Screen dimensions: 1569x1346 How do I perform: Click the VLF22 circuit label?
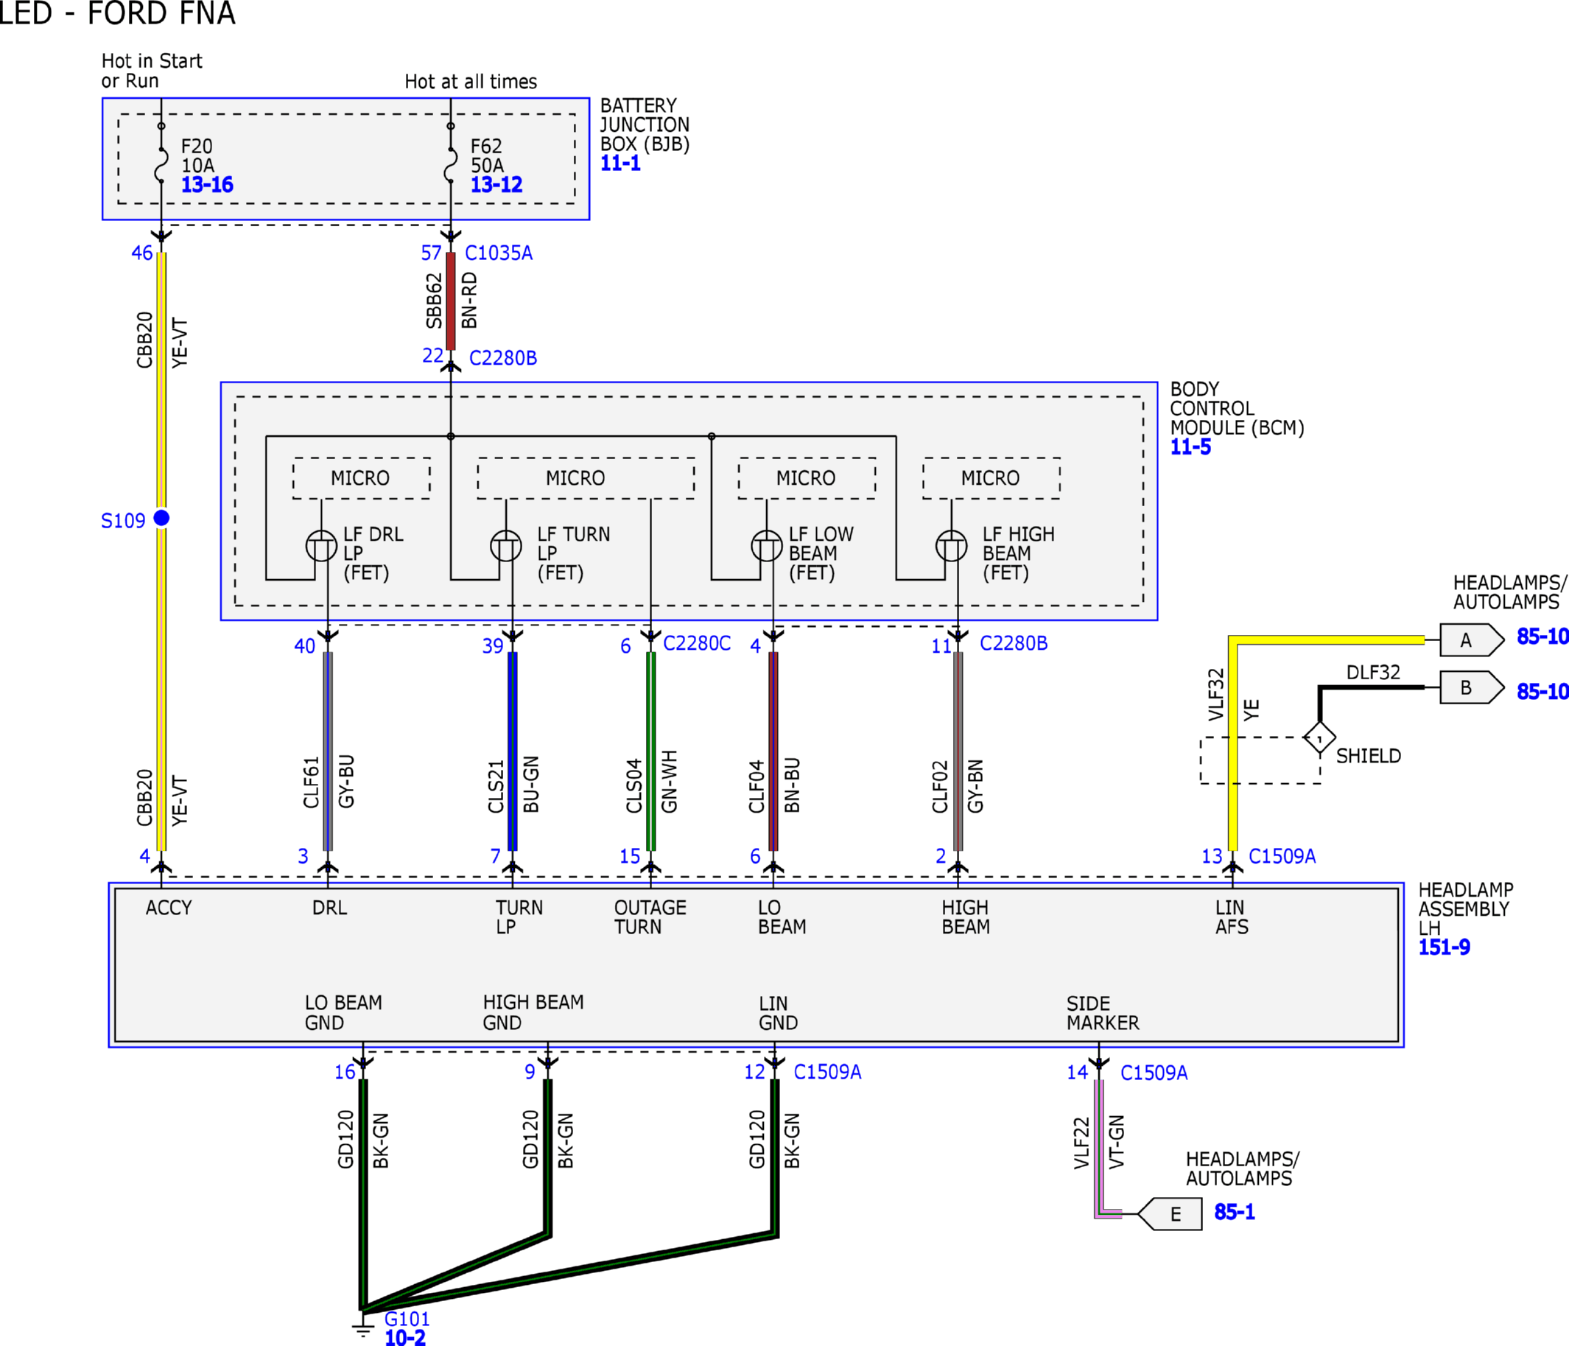click(x=1081, y=1143)
